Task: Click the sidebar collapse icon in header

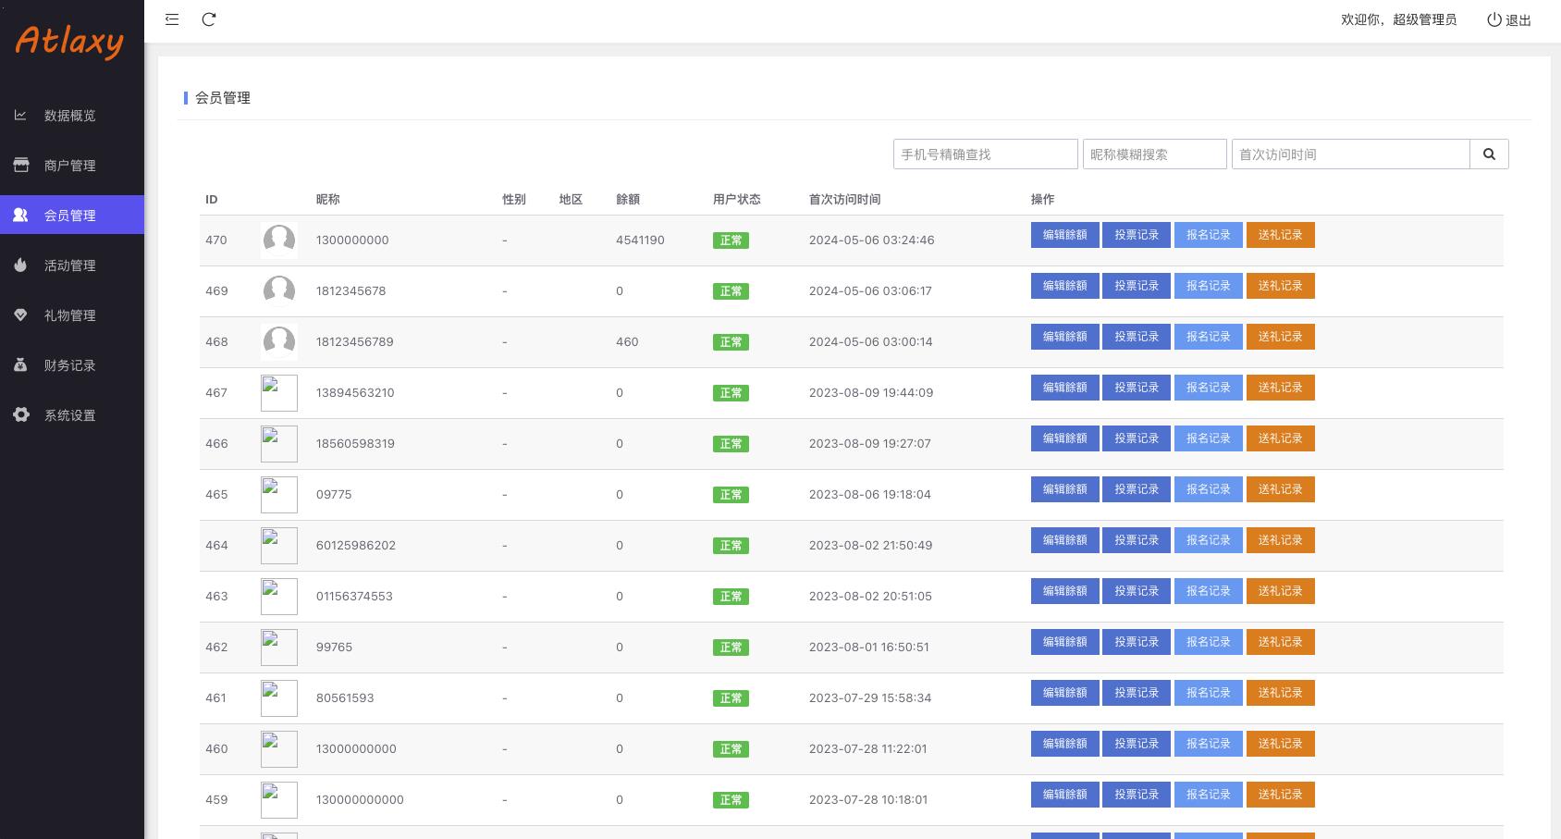Action: pyautogui.click(x=172, y=19)
